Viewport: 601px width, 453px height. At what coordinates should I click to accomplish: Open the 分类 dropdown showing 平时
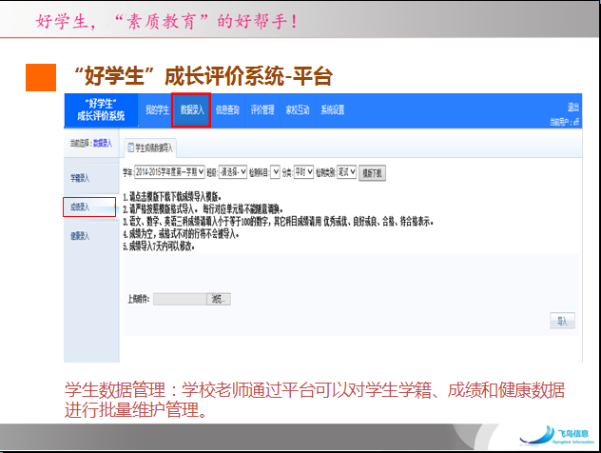(305, 173)
